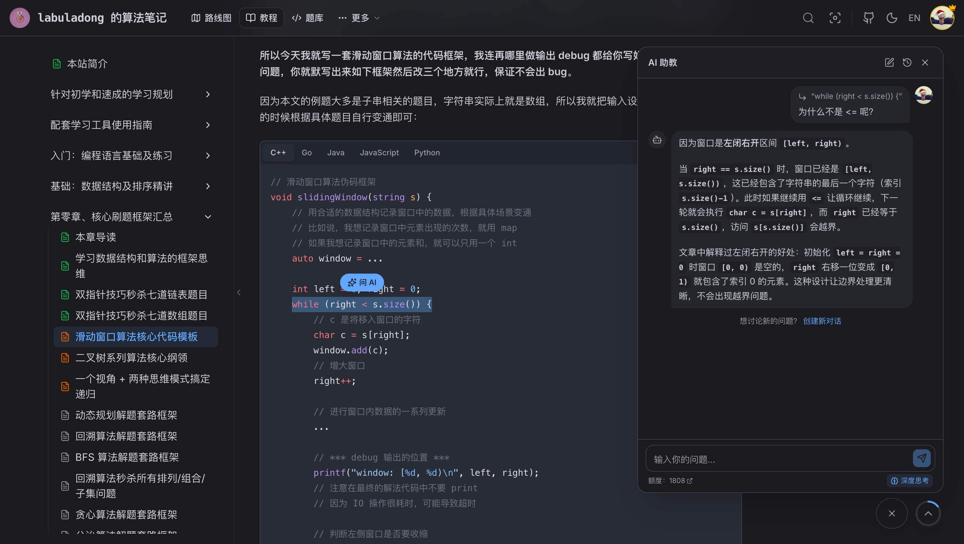This screenshot has height=544, width=964.
Task: Open 题库 in top navigation
Action: pos(308,18)
